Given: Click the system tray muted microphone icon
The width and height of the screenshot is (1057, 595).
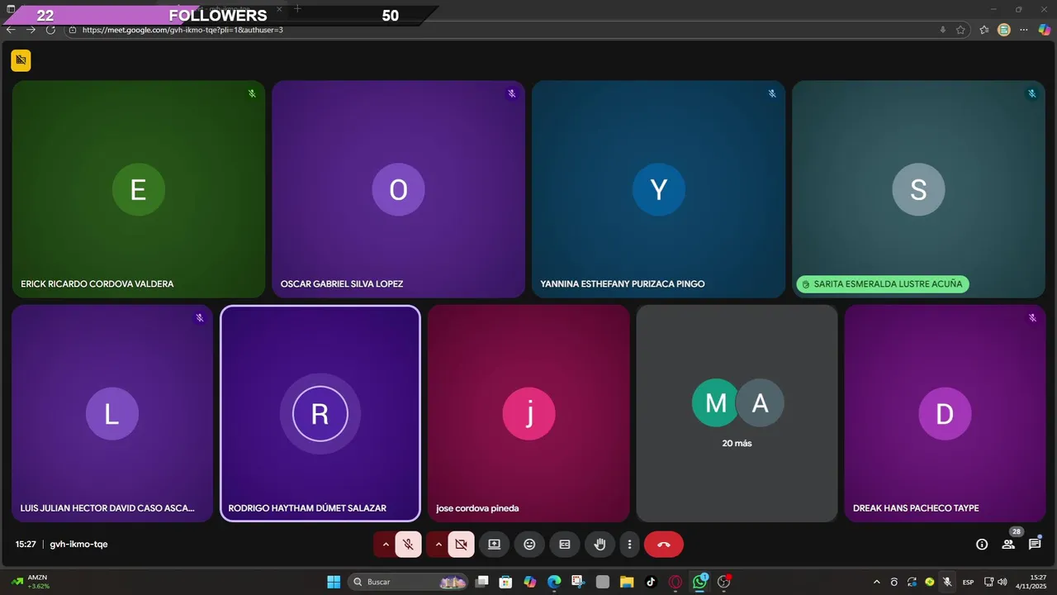Looking at the screenshot, I should tap(947, 582).
